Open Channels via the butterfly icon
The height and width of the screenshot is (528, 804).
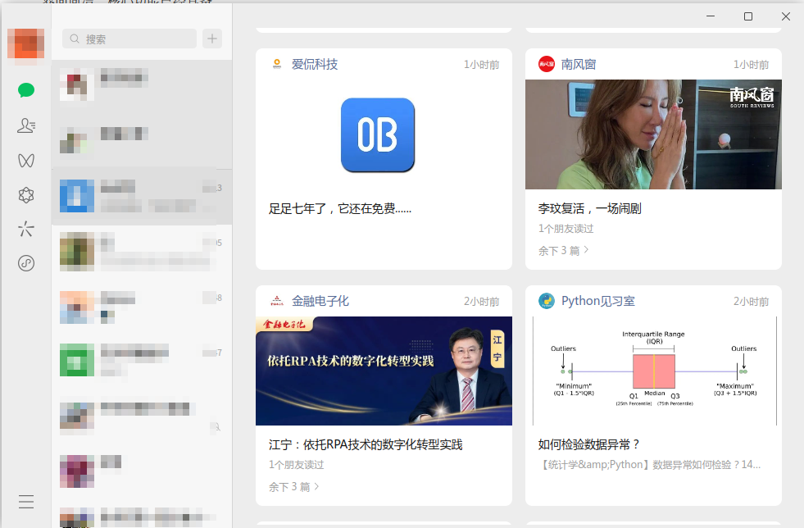pos(26,161)
